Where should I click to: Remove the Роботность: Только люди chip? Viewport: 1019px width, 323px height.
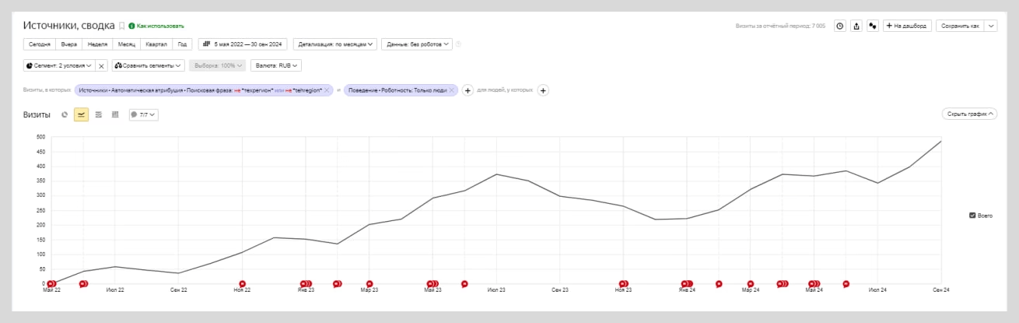(x=451, y=90)
